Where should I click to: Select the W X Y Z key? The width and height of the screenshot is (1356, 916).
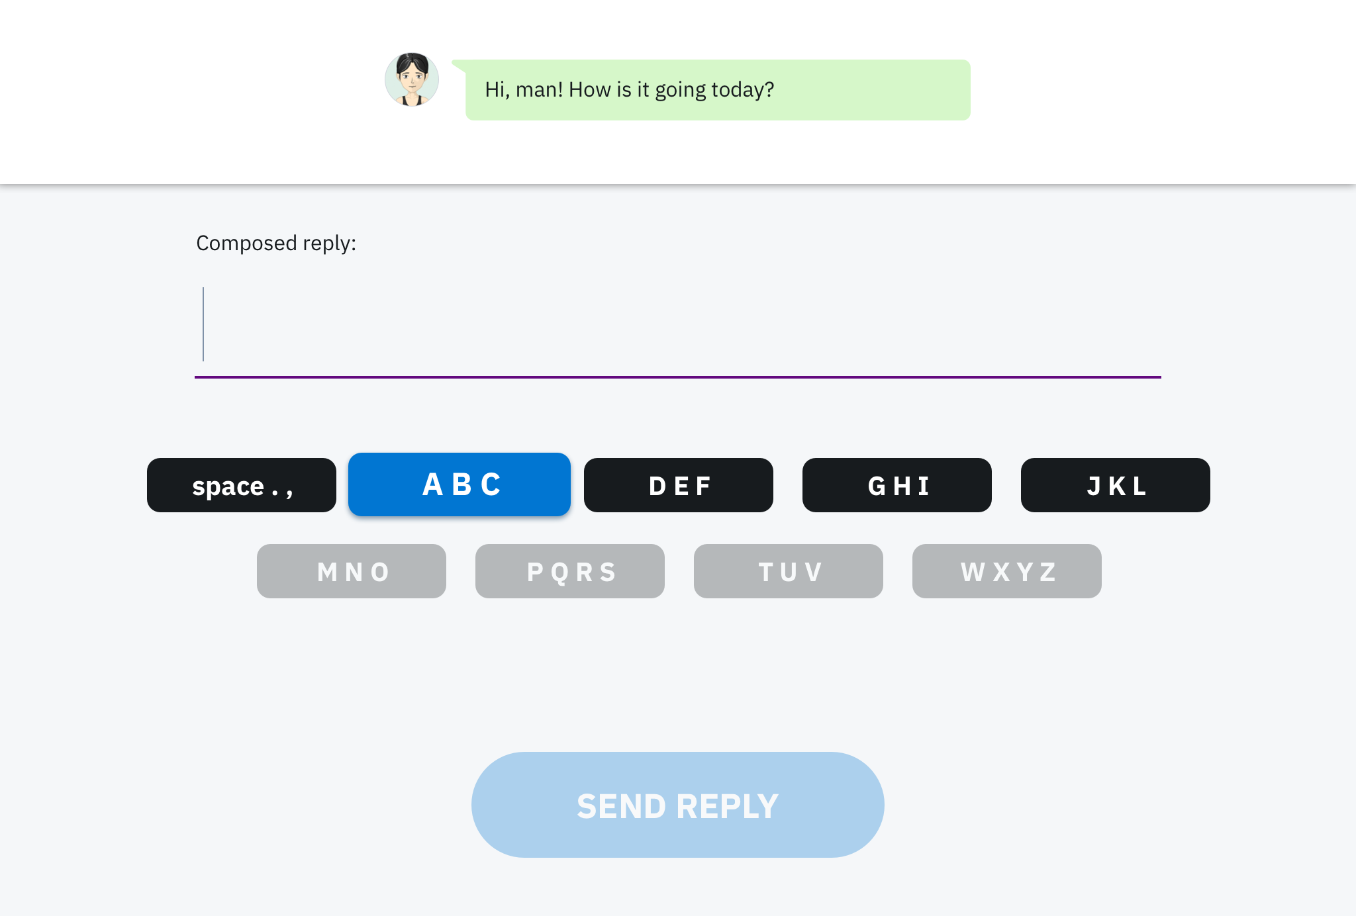(x=1006, y=571)
